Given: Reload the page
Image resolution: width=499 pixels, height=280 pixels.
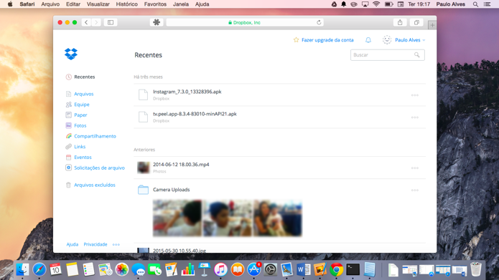Looking at the screenshot, I should pyautogui.click(x=319, y=22).
